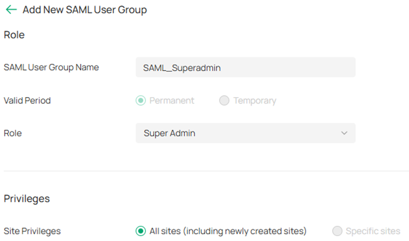Click the Site Privileges label
The image size is (409, 241).
pos(32,231)
